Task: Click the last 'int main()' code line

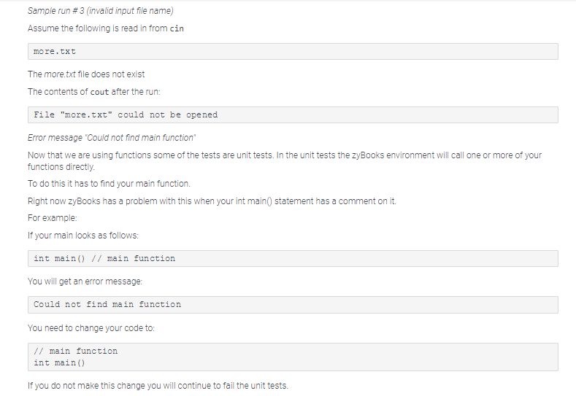Action: pyautogui.click(x=59, y=362)
